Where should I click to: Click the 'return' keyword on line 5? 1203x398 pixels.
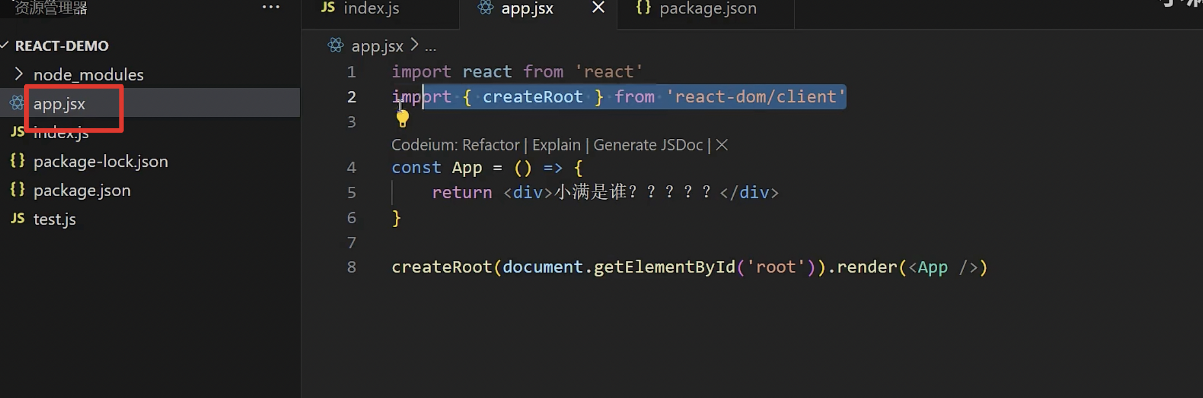(462, 192)
